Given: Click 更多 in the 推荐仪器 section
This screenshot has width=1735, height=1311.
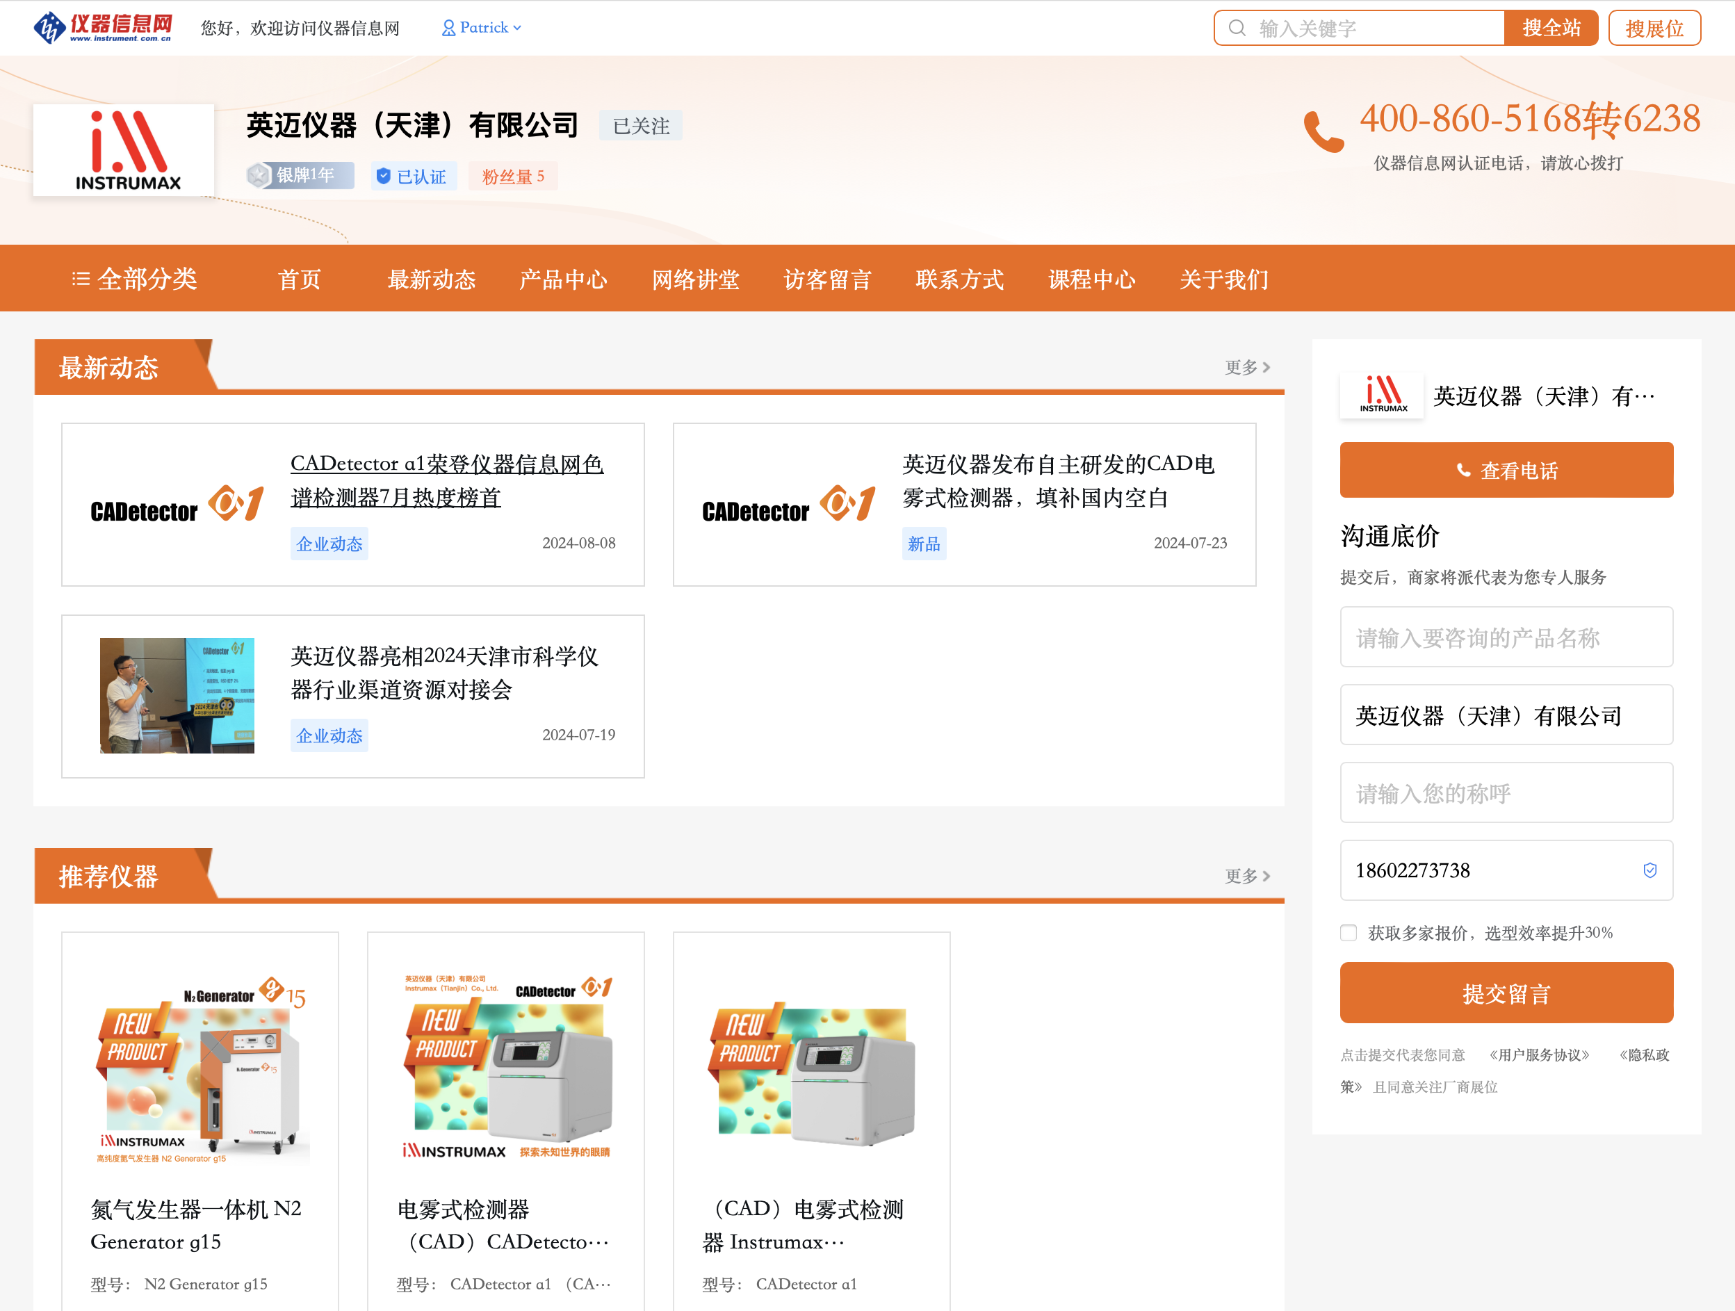Looking at the screenshot, I should pyautogui.click(x=1247, y=876).
